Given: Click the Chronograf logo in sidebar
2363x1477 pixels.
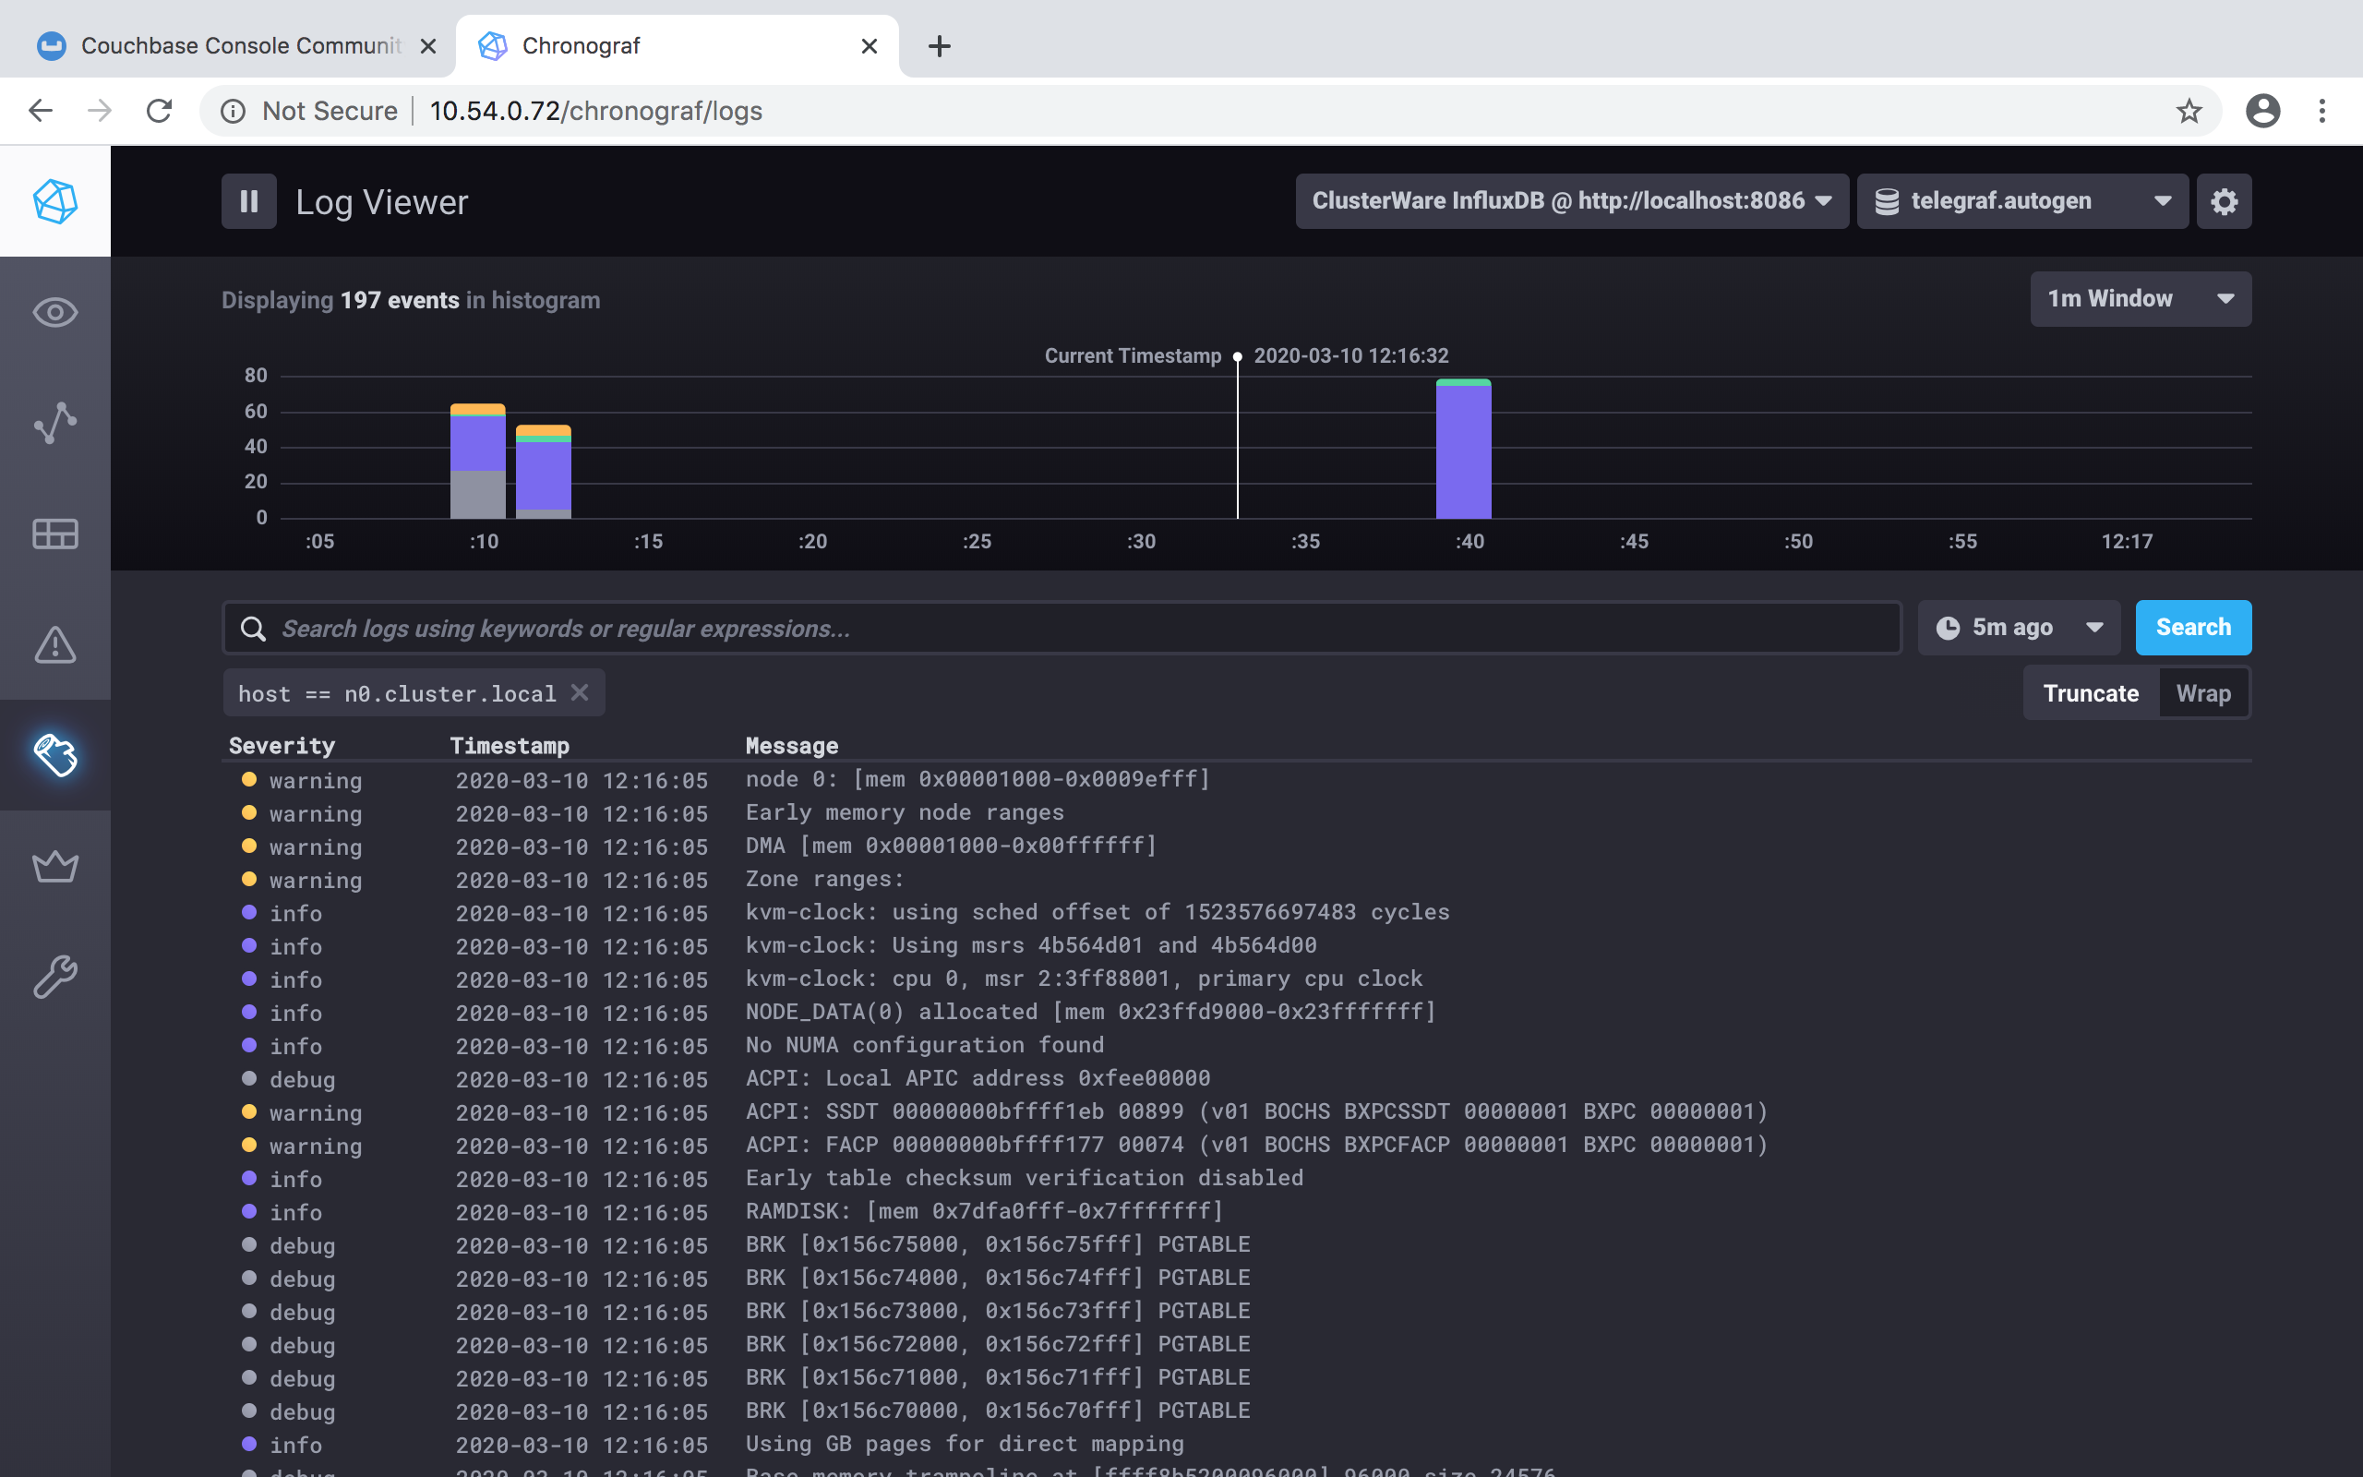Looking at the screenshot, I should pyautogui.click(x=54, y=201).
